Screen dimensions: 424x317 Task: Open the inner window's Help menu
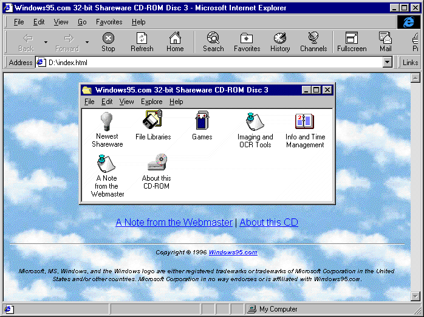(176, 102)
